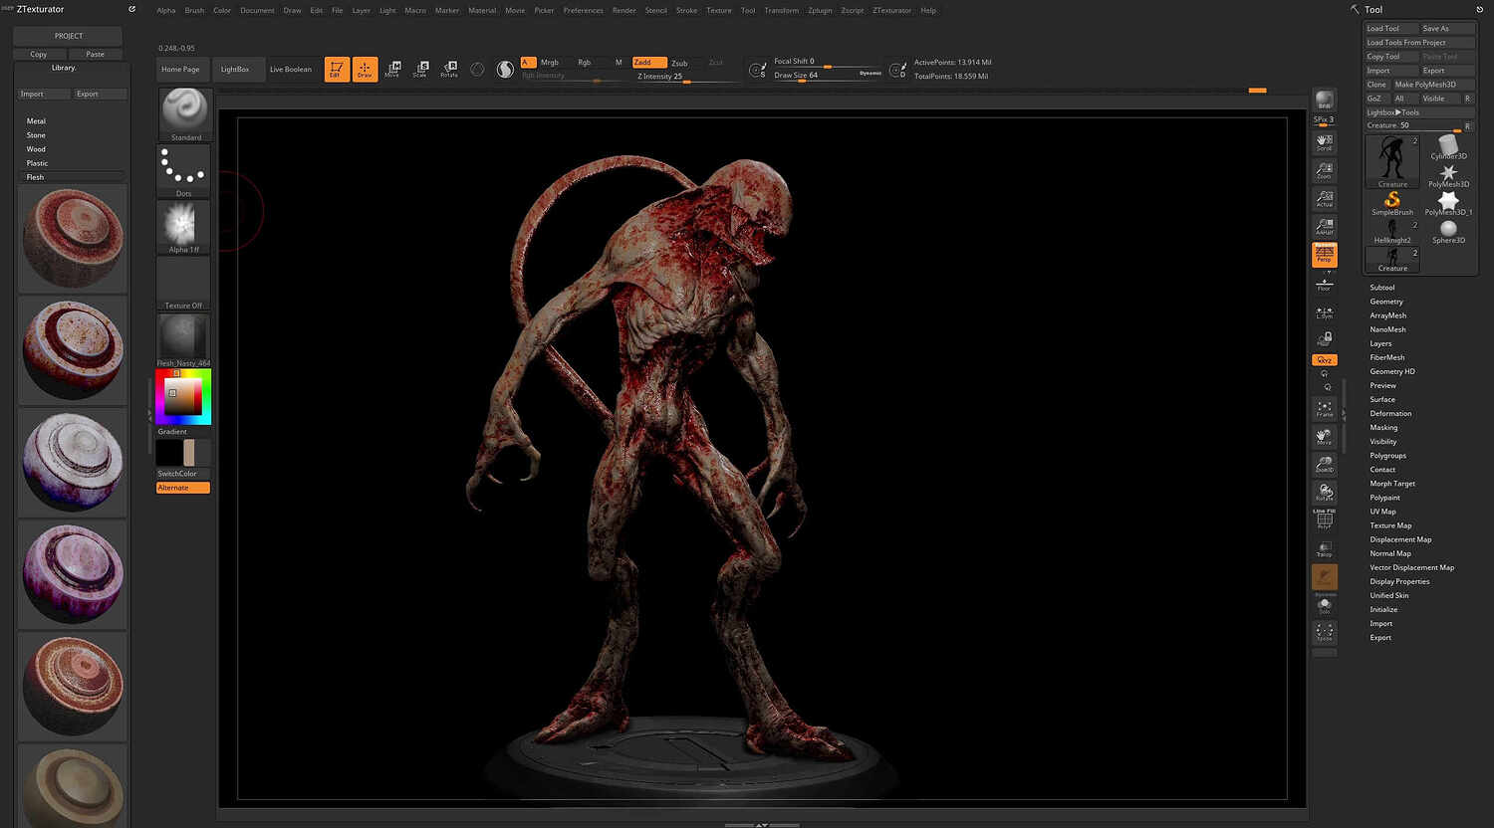Toggle Zadd sculpting mode off
Viewport: 1494px width, 828px height.
point(648,62)
